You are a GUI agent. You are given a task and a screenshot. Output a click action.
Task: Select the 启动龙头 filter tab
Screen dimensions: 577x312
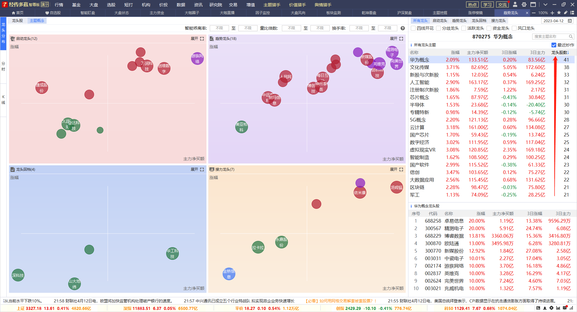coord(440,21)
